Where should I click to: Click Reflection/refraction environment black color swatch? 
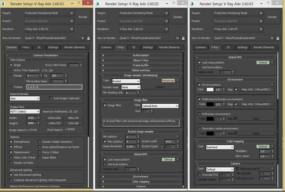tap(210, 104)
